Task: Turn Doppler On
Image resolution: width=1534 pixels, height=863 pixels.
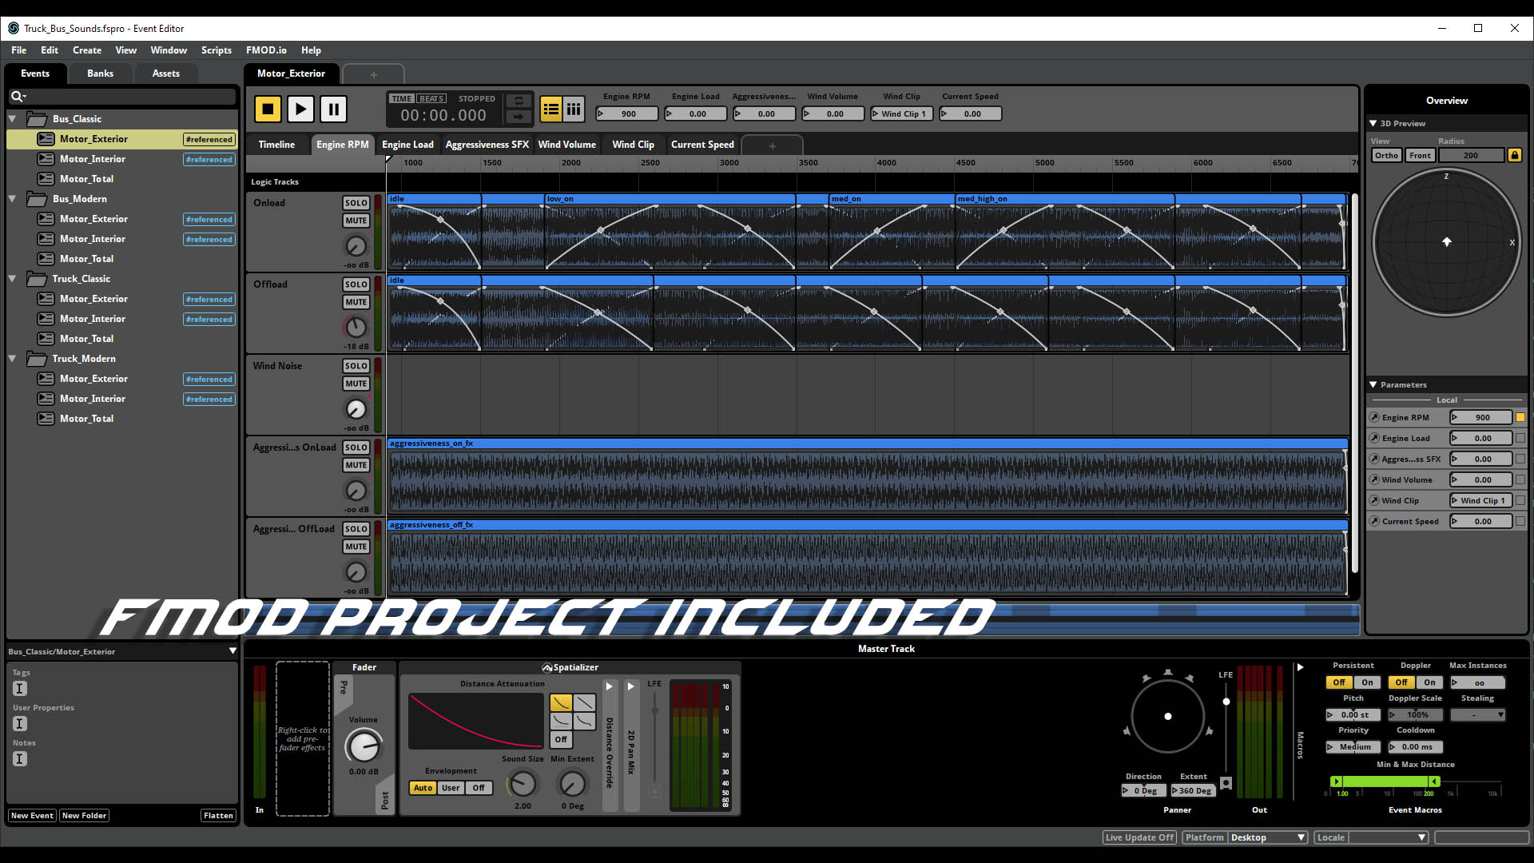Action: pyautogui.click(x=1429, y=682)
